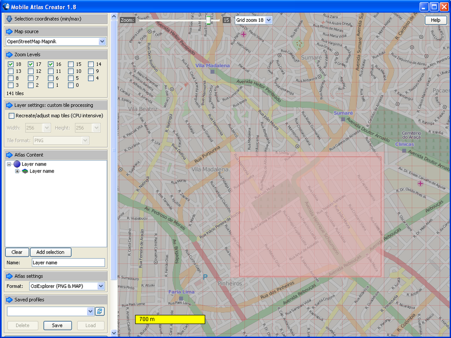Enable Recreate/adjust map tiles checkbox
Image resolution: width=451 pixels, height=338 pixels.
pos(11,116)
